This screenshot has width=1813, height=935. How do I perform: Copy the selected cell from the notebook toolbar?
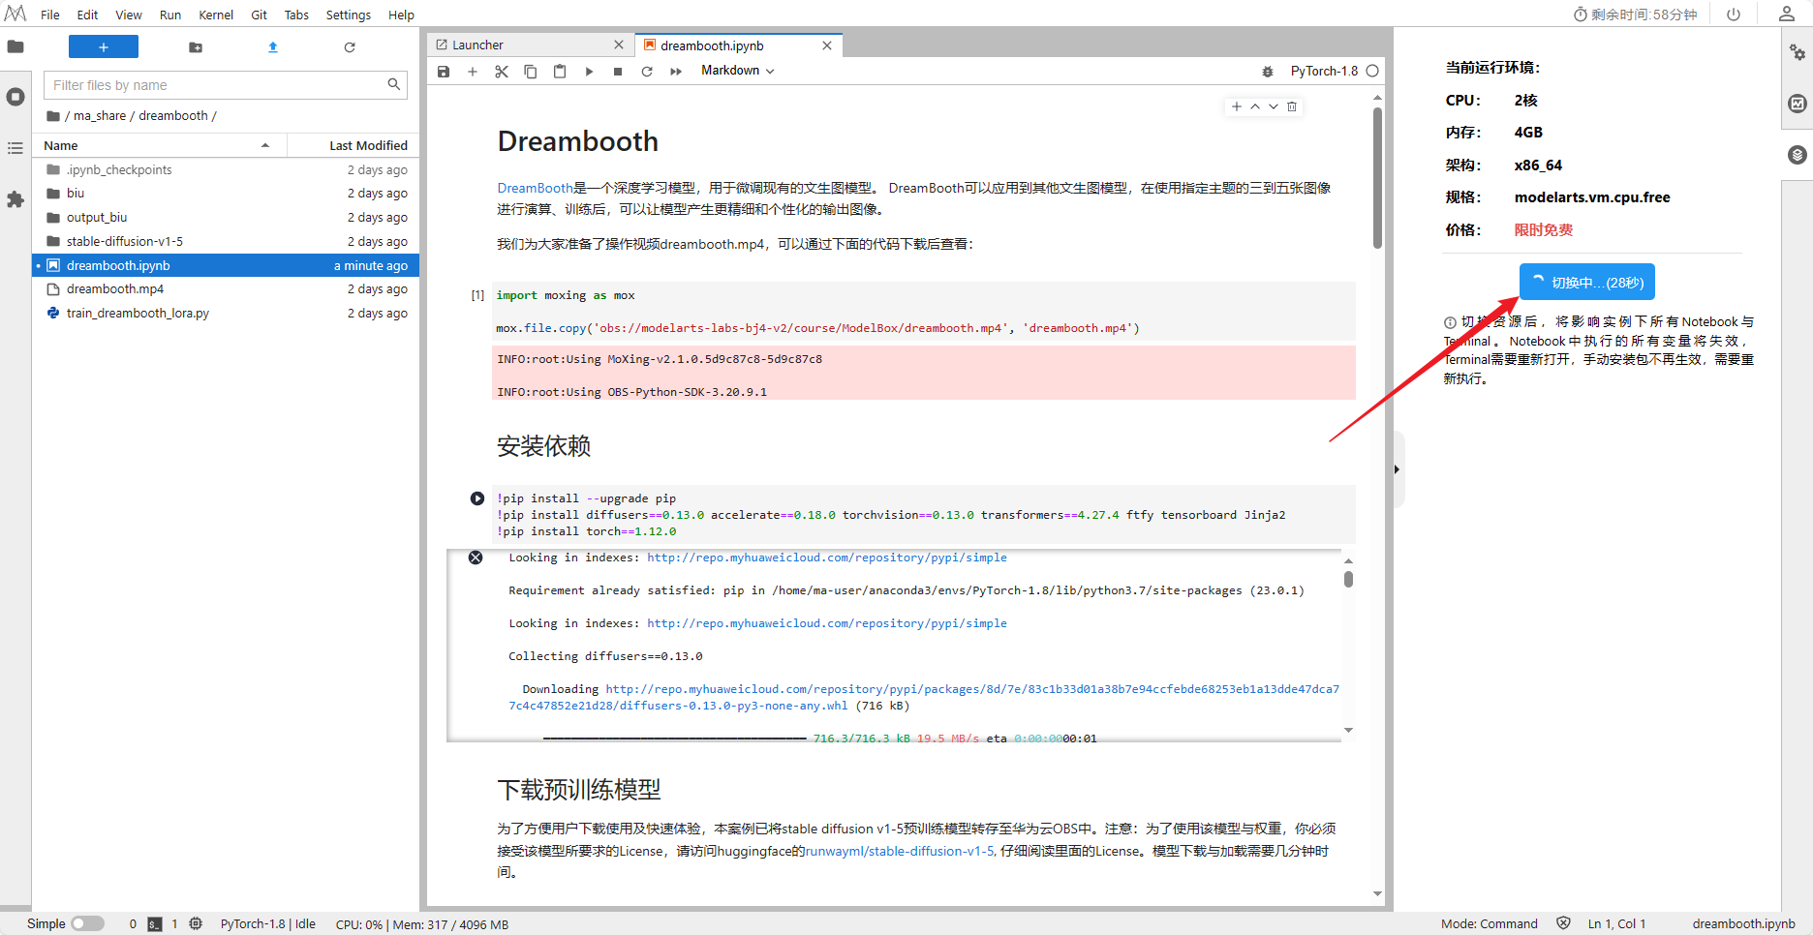tap(531, 72)
